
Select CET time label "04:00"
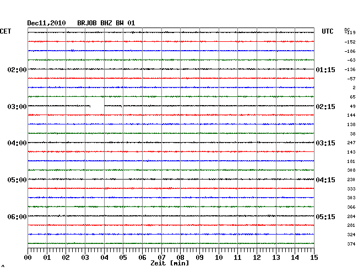click(x=17, y=143)
